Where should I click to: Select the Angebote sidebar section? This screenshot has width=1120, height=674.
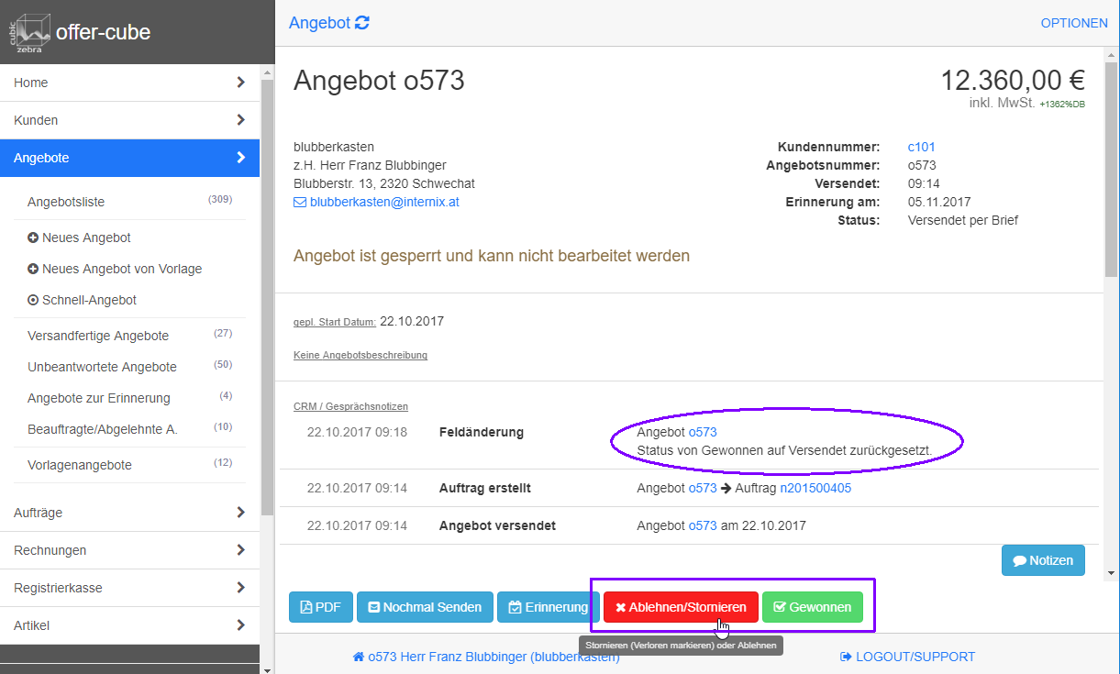pyautogui.click(x=129, y=158)
